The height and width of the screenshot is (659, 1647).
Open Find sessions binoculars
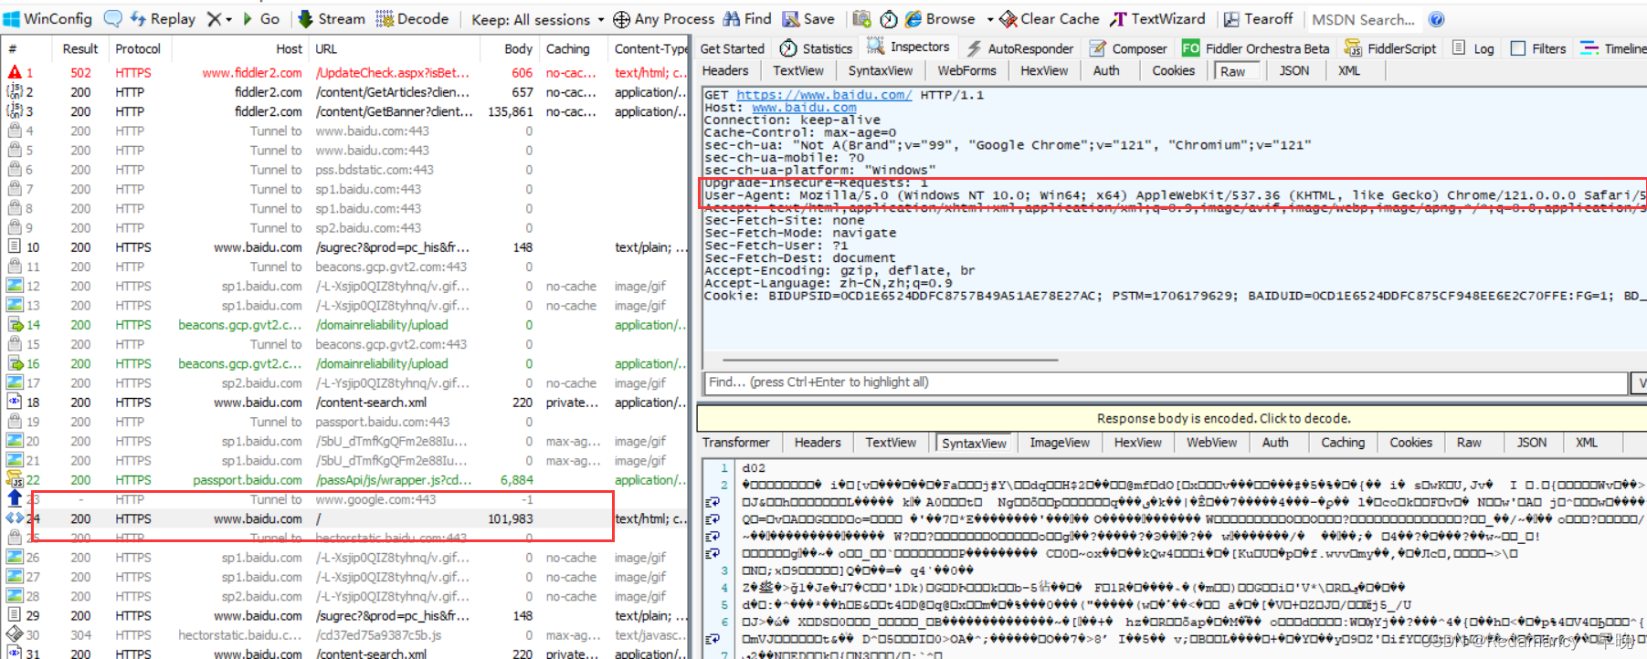tap(747, 18)
